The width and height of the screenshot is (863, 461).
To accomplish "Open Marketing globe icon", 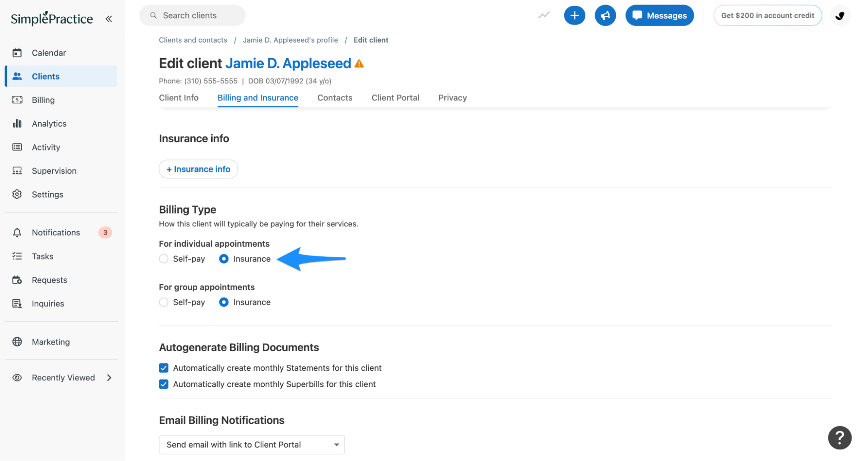I will tap(17, 342).
